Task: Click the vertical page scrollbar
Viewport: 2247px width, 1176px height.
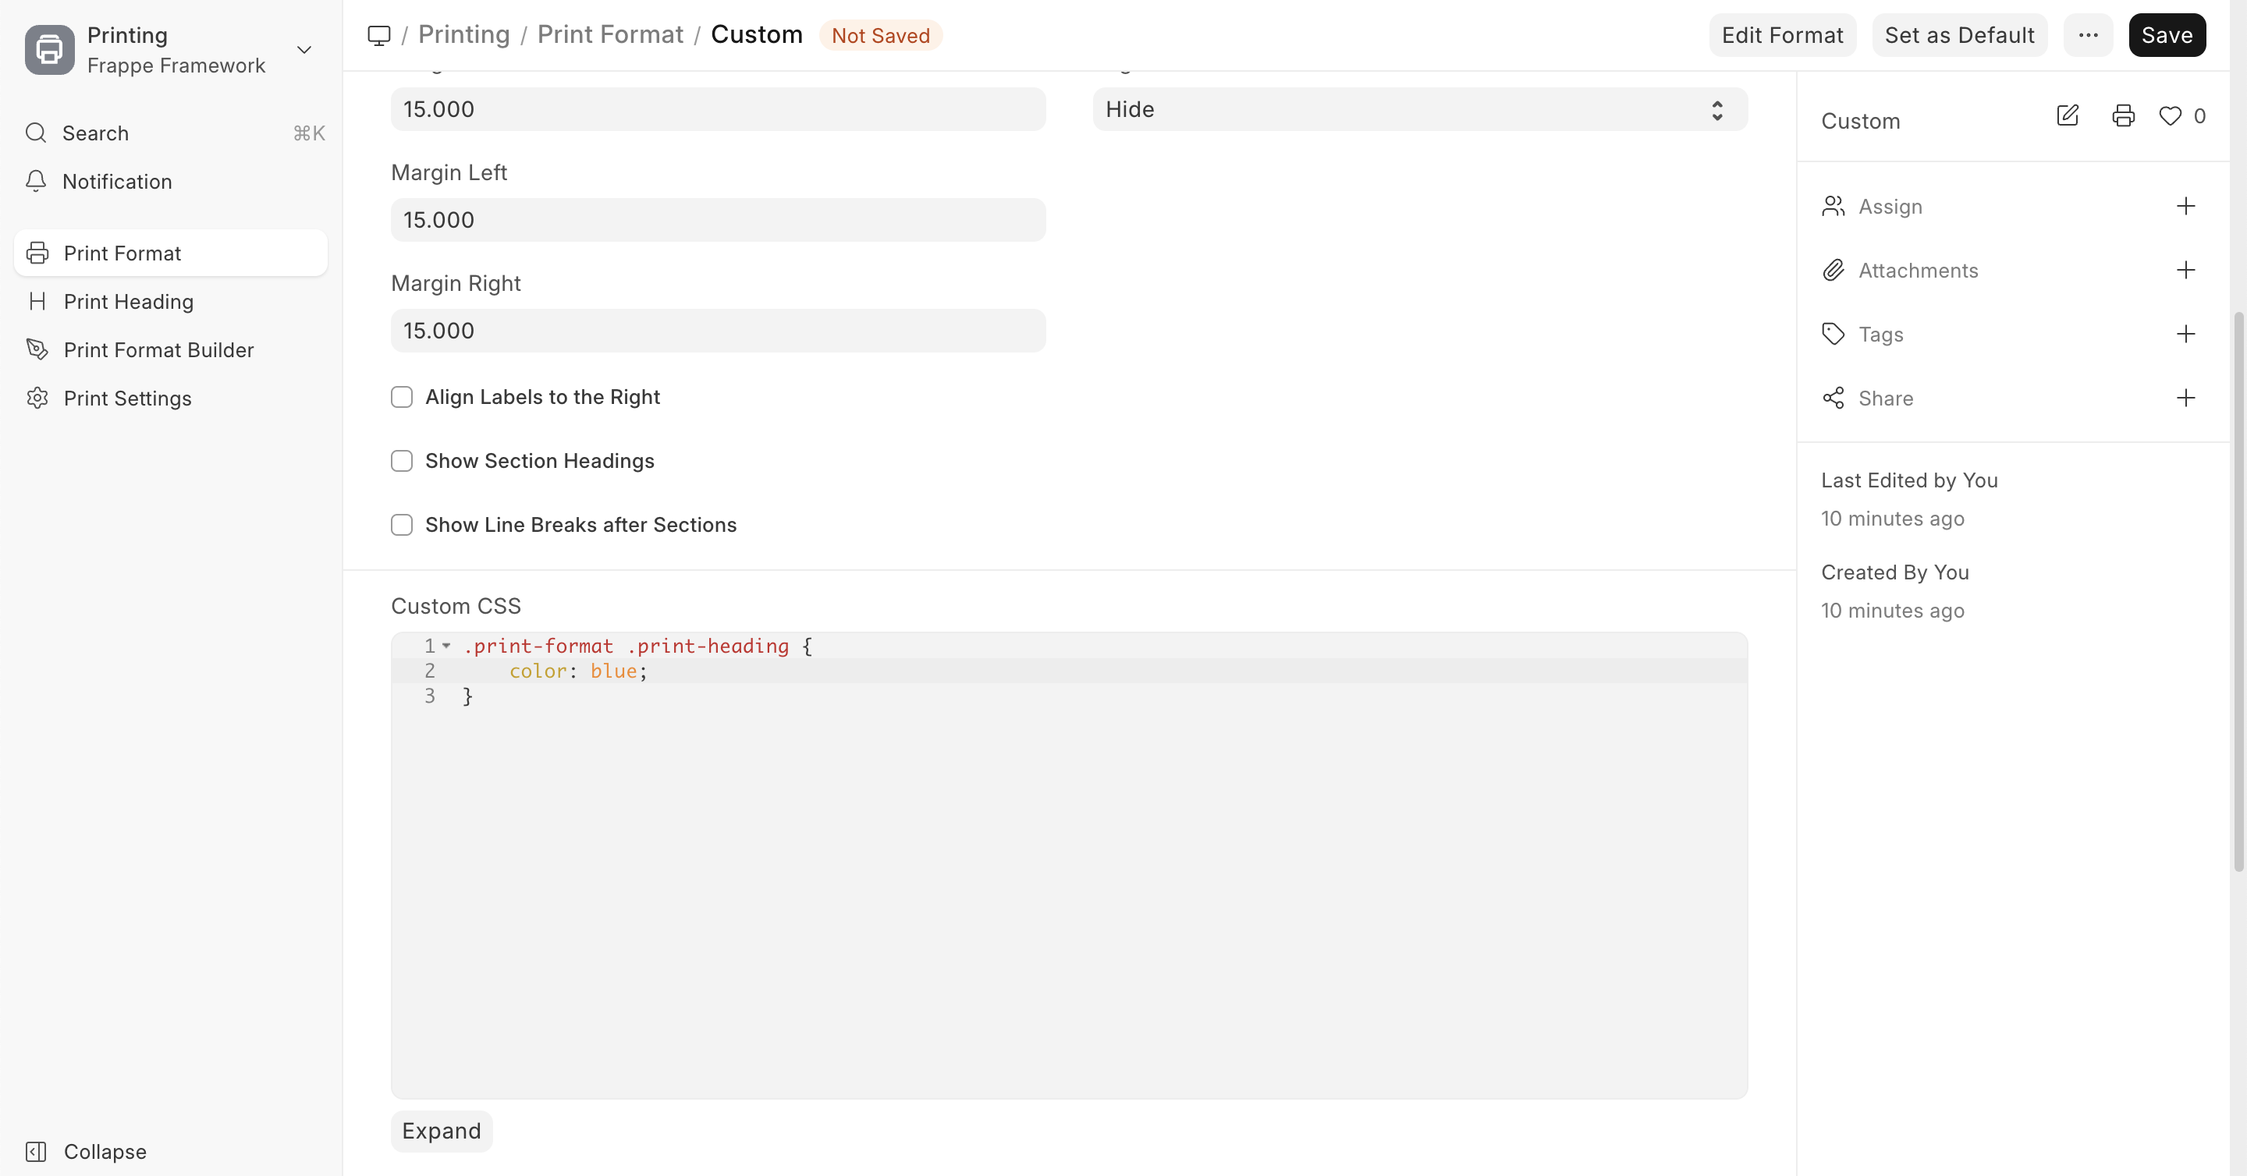Action: pos(2238,593)
